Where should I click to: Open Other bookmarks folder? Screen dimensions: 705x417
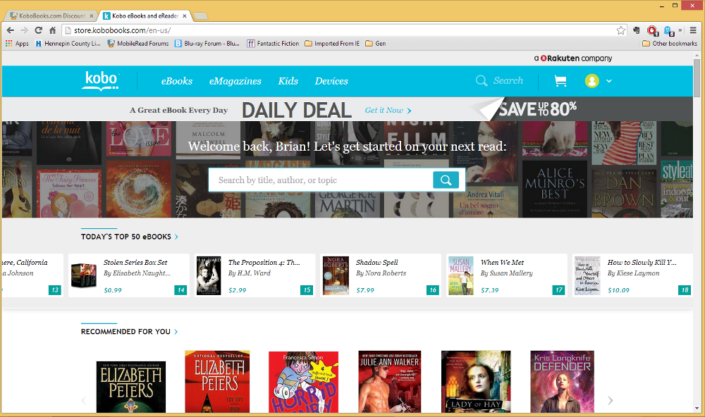(x=670, y=44)
